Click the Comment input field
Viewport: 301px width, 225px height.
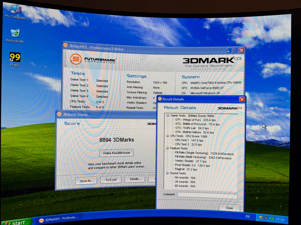[x=207, y=195]
